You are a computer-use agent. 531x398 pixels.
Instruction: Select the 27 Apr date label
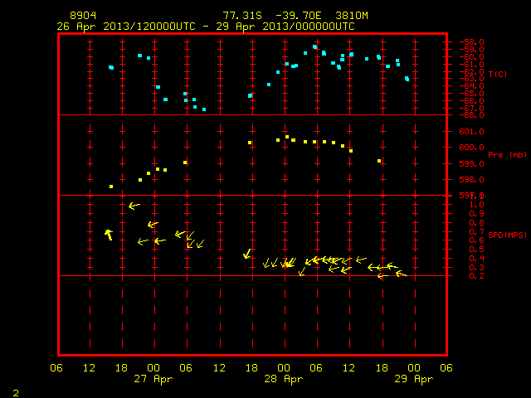153,379
